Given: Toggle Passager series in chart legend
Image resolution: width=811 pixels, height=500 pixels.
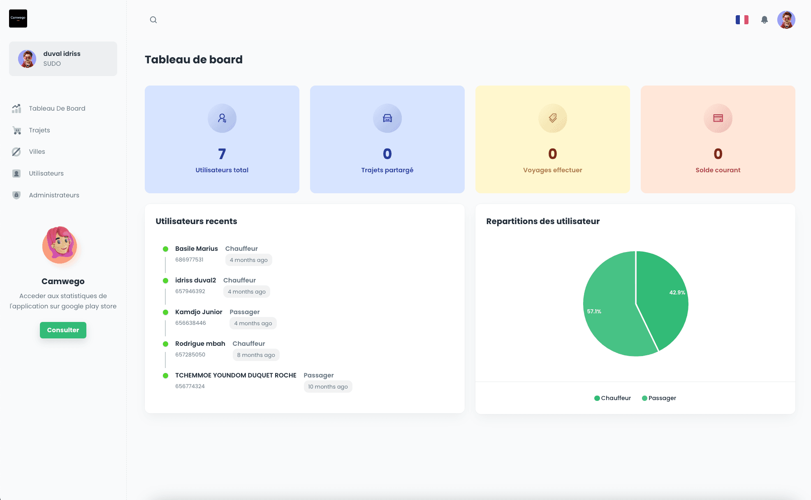Looking at the screenshot, I should point(659,398).
